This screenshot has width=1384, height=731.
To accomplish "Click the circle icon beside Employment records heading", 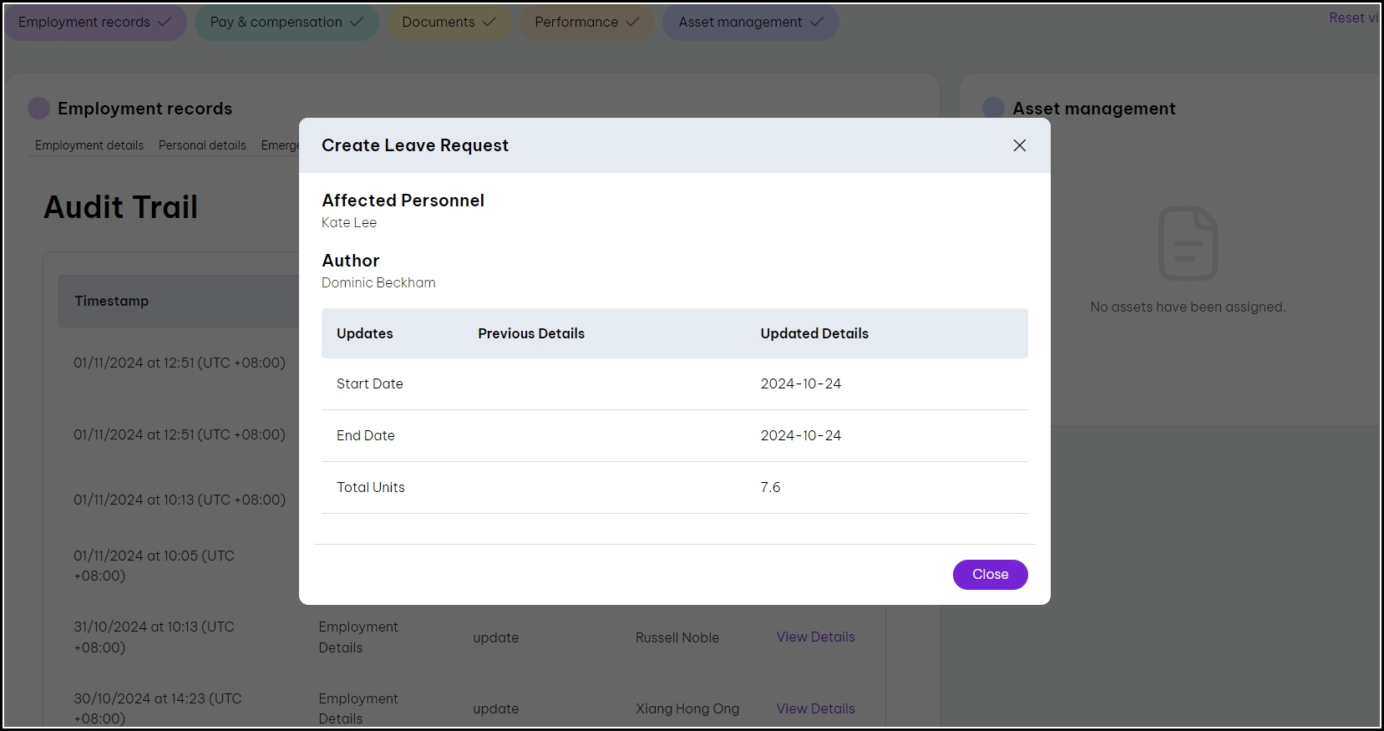I will coord(38,109).
